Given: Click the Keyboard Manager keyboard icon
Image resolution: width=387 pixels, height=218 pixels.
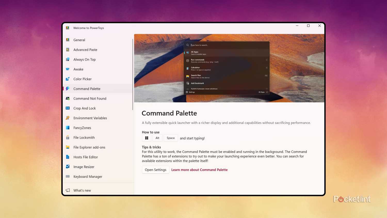Looking at the screenshot, I should click(x=68, y=176).
